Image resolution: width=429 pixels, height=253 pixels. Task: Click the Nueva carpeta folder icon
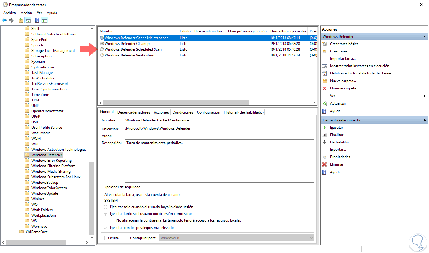[325, 81]
